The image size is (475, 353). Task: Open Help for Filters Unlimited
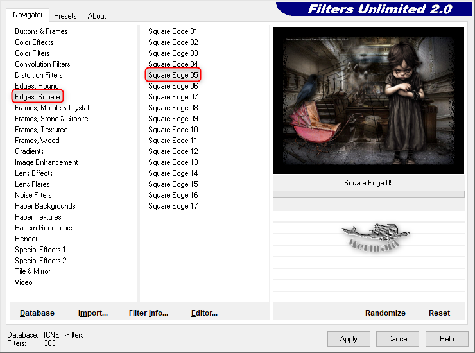pyautogui.click(x=447, y=339)
